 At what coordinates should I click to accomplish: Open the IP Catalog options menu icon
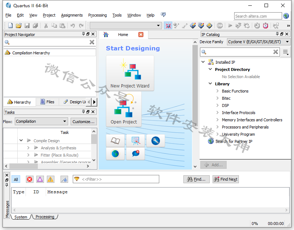tap(286, 52)
